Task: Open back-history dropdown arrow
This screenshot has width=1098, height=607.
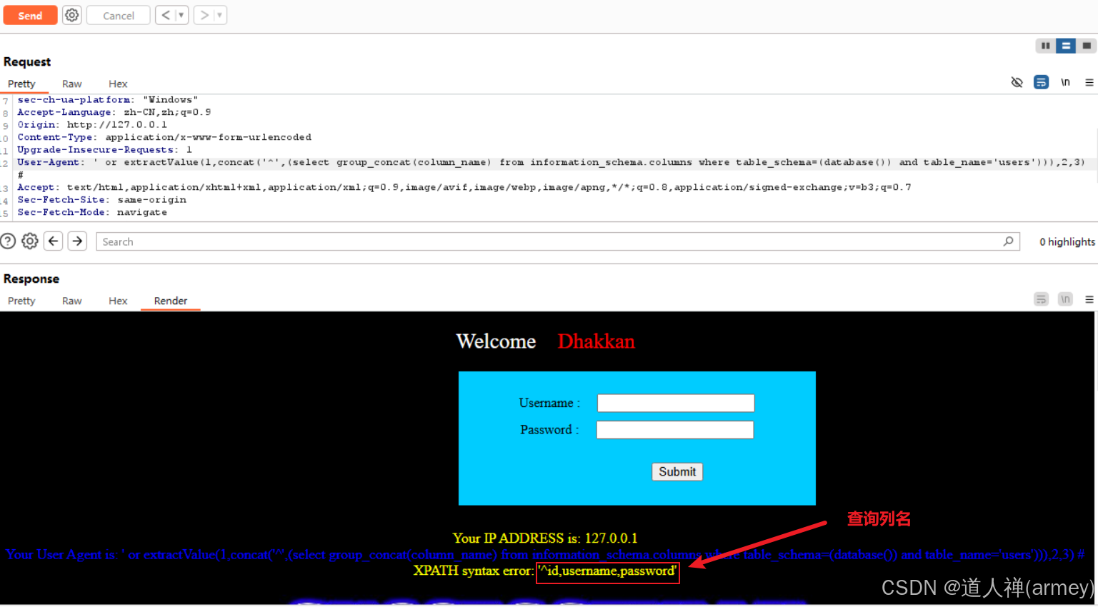Action: (181, 15)
